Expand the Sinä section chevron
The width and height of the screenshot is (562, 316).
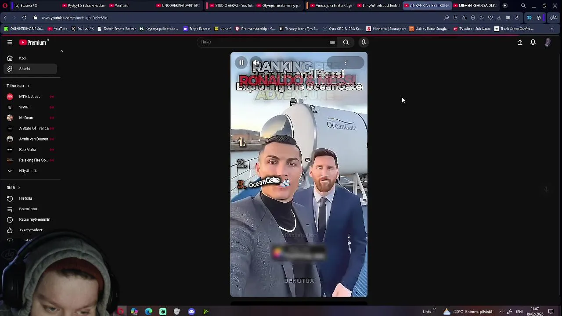click(x=19, y=188)
